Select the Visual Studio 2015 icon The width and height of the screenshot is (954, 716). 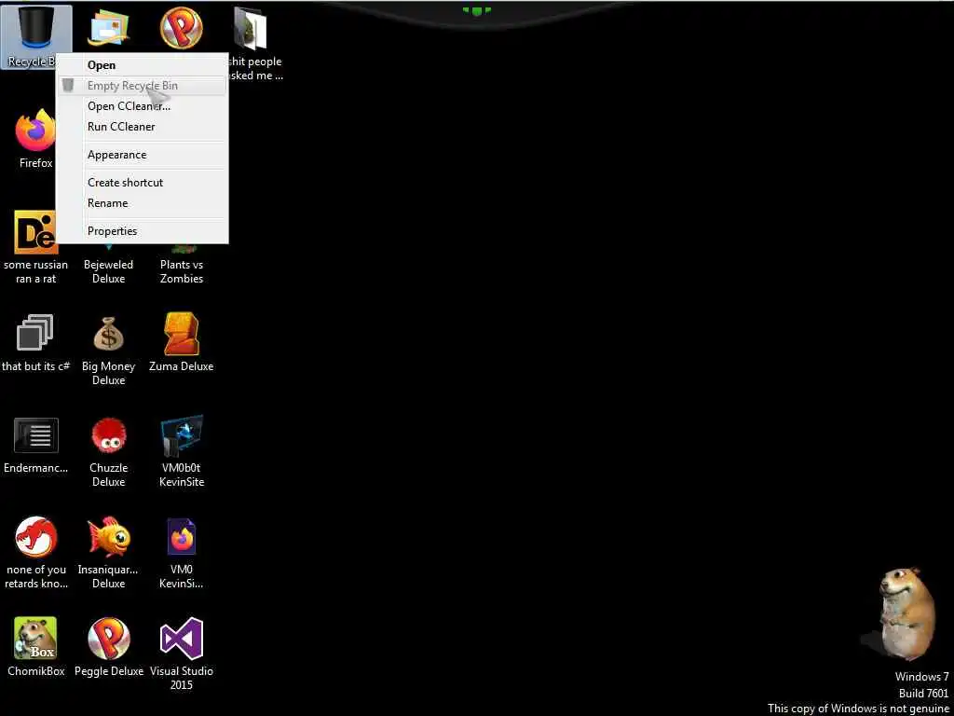tap(182, 639)
